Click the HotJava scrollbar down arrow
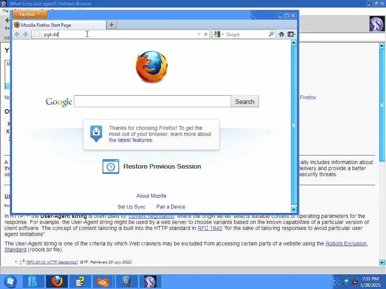Screen dimensions: 386x289 pyautogui.click(x=382, y=262)
